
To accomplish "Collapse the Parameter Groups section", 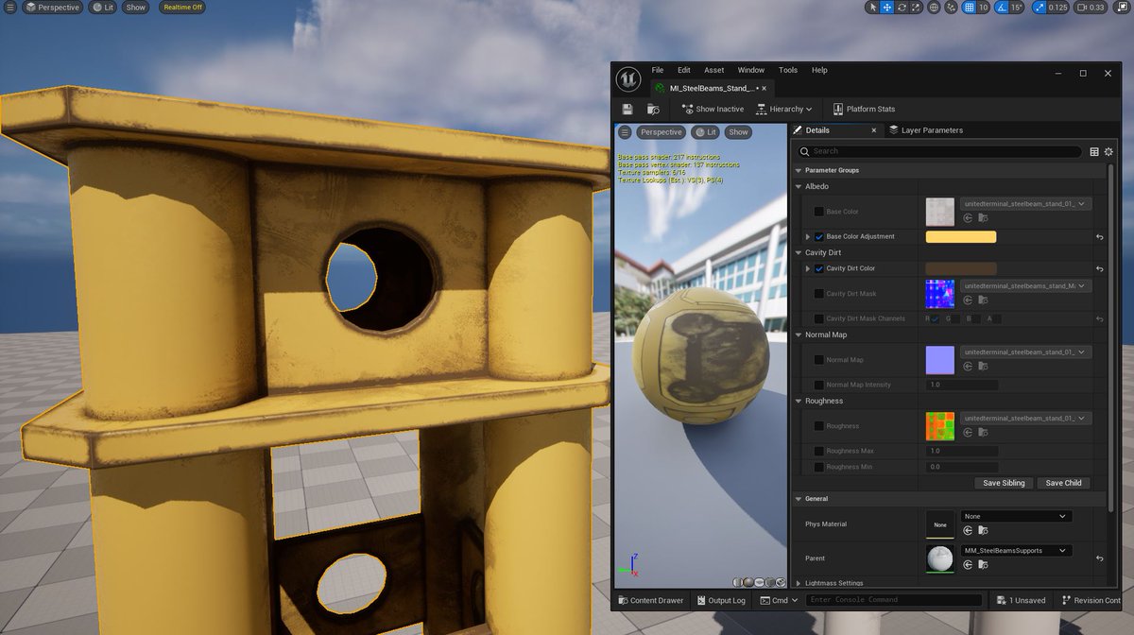I will pyautogui.click(x=799, y=170).
